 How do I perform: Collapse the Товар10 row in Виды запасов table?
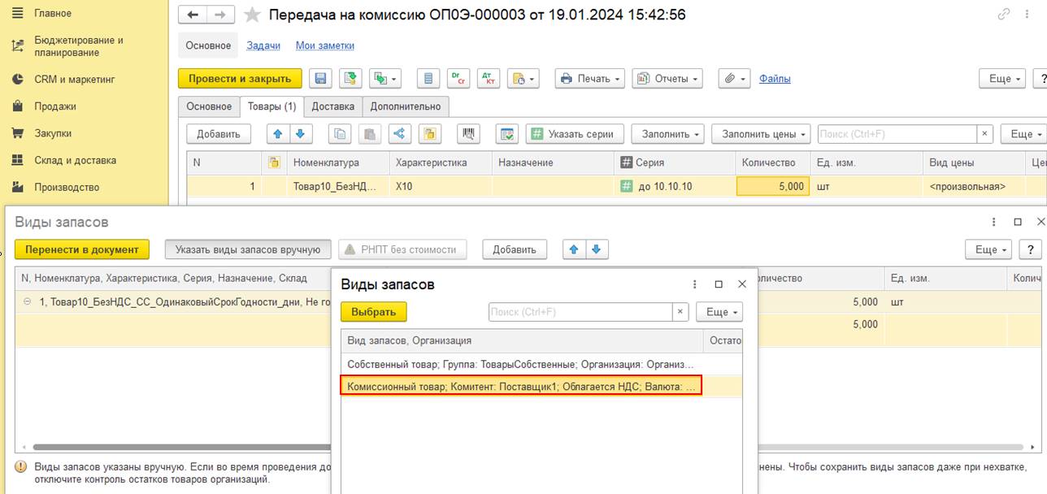pyautogui.click(x=27, y=301)
